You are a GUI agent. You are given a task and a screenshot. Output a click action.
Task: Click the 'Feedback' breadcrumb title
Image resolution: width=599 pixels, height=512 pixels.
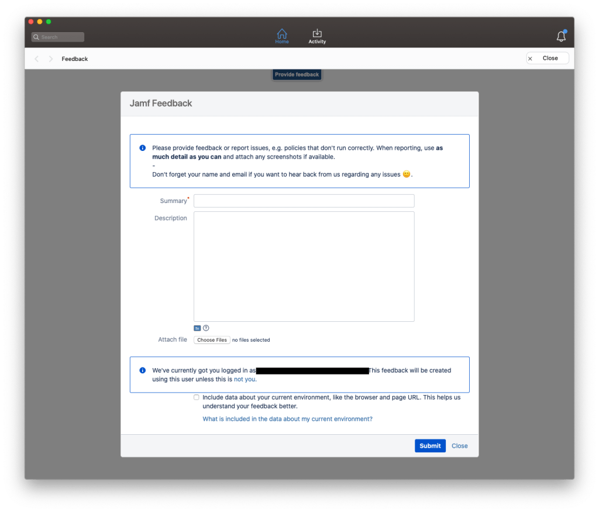[x=75, y=59]
